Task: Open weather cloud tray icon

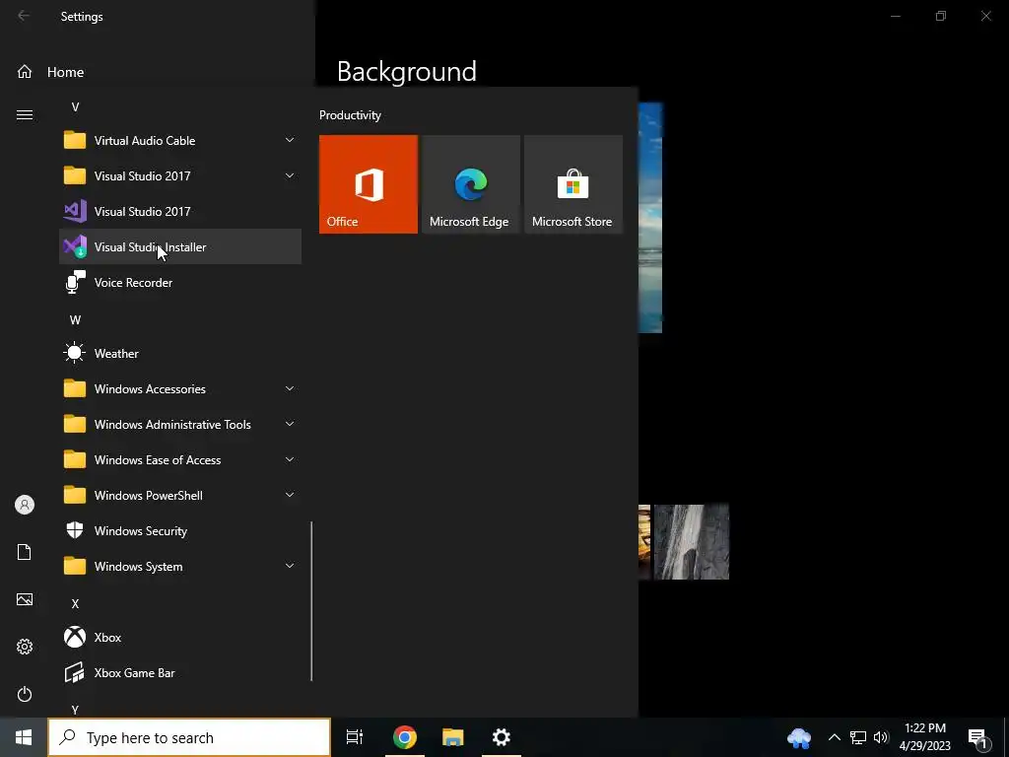Action: pos(799,737)
